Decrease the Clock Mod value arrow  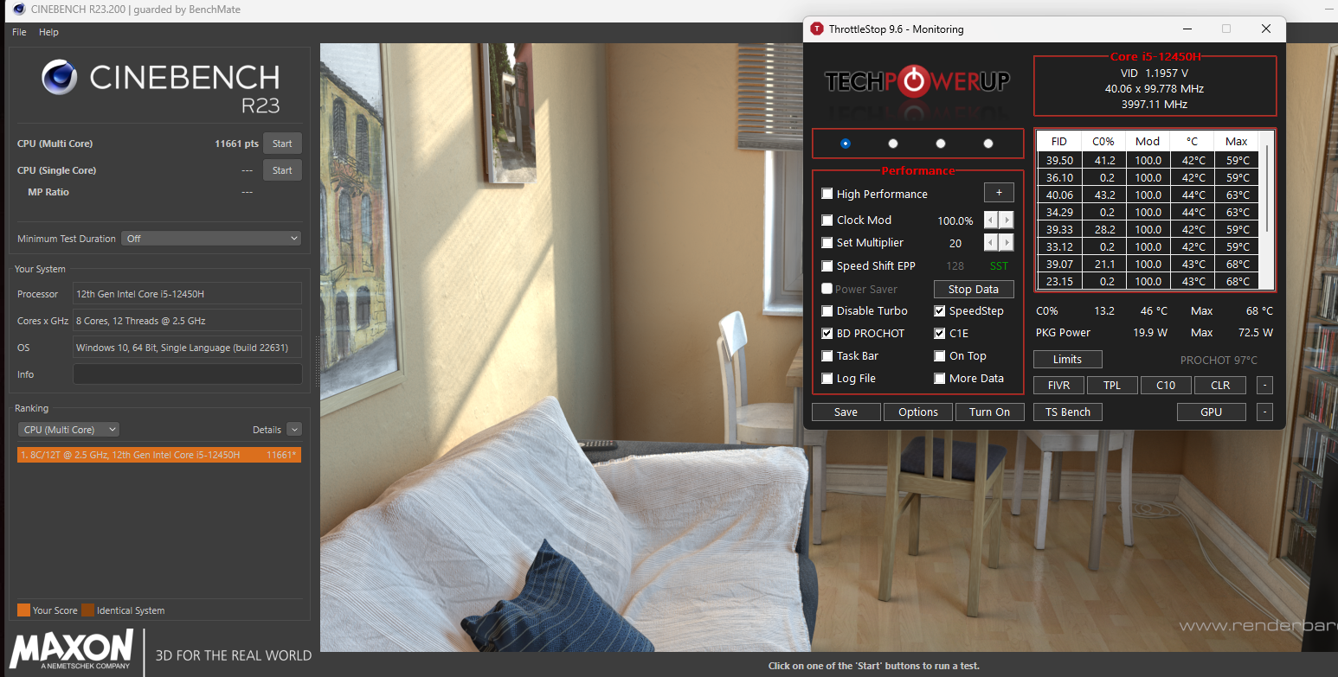click(992, 220)
